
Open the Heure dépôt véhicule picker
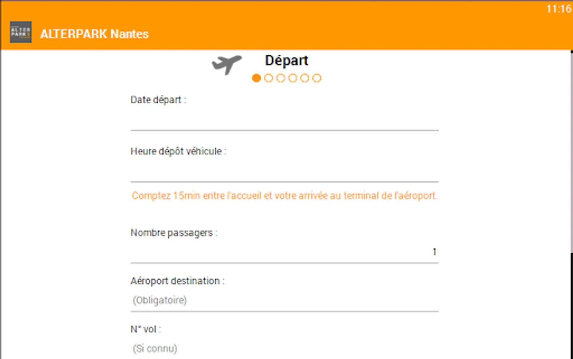[284, 172]
